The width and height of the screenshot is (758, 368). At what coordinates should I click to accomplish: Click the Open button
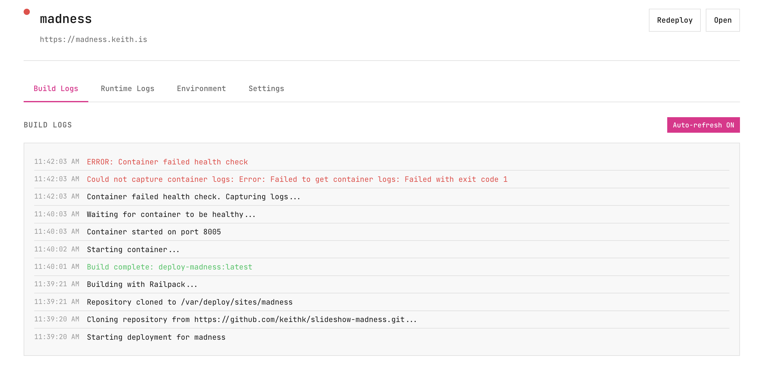[x=722, y=20]
